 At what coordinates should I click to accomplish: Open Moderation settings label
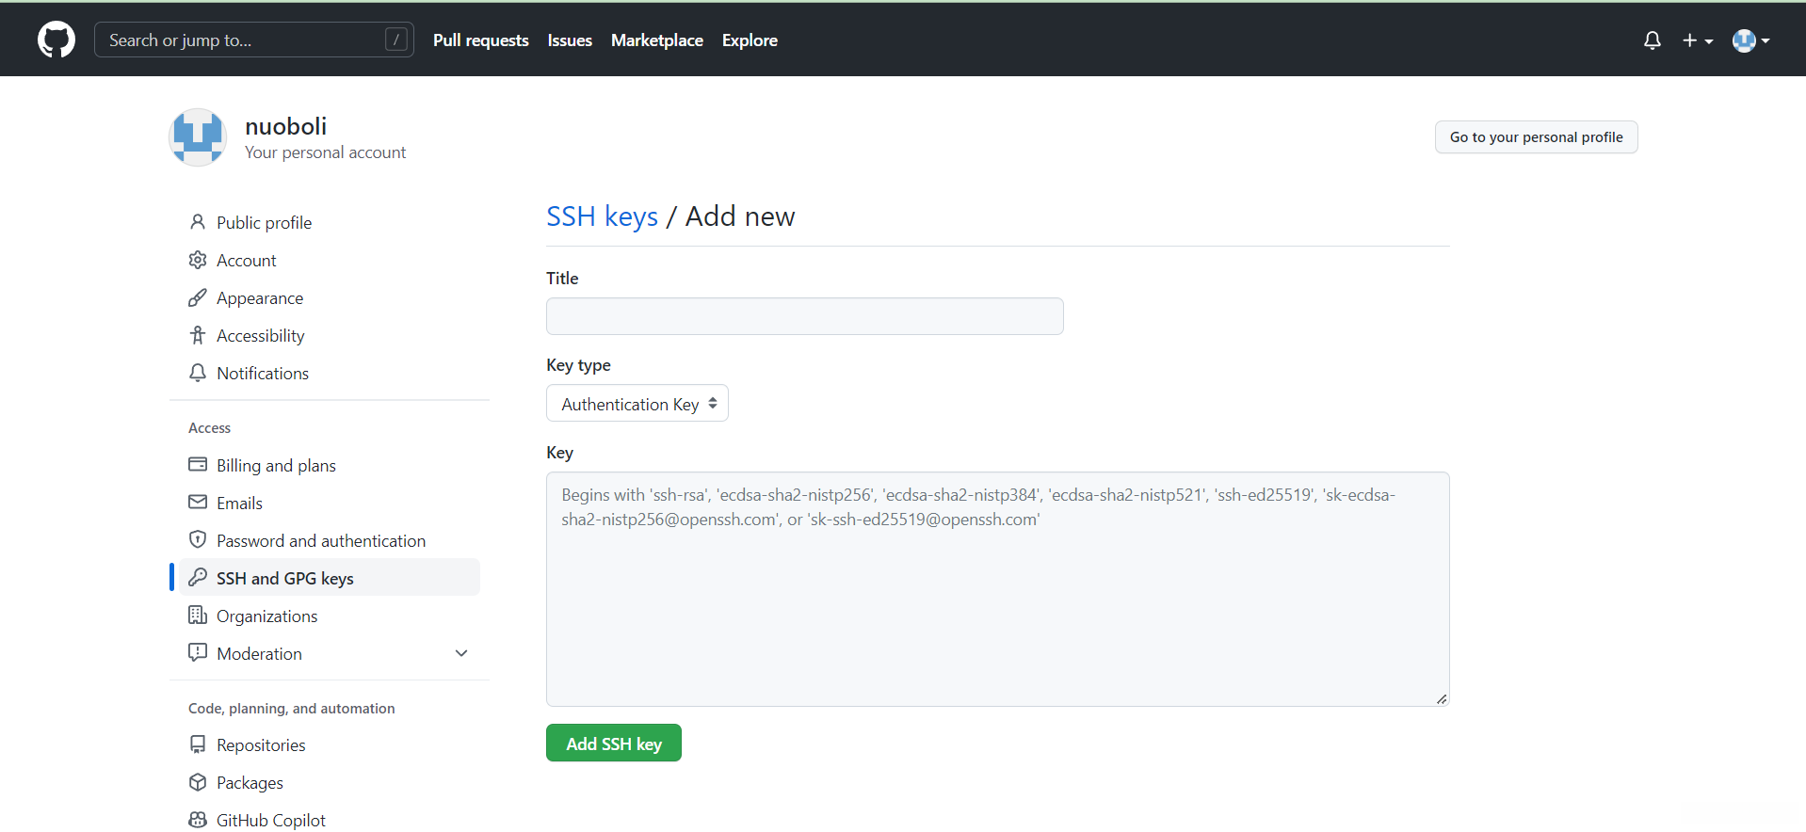pyautogui.click(x=259, y=654)
